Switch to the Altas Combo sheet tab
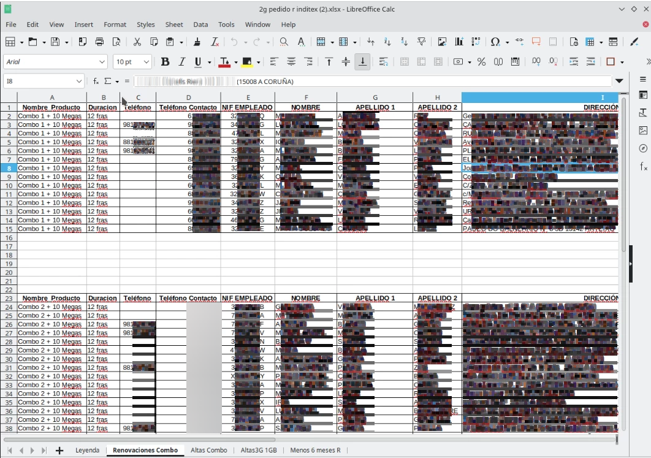 (x=209, y=450)
